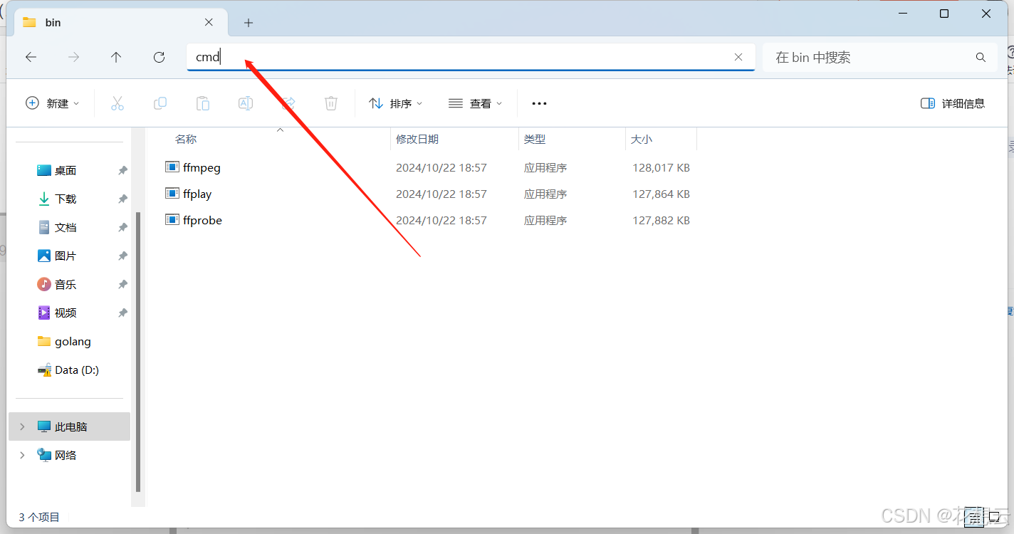This screenshot has width=1014, height=534.
Task: Click the search magnifier icon
Action: (981, 57)
